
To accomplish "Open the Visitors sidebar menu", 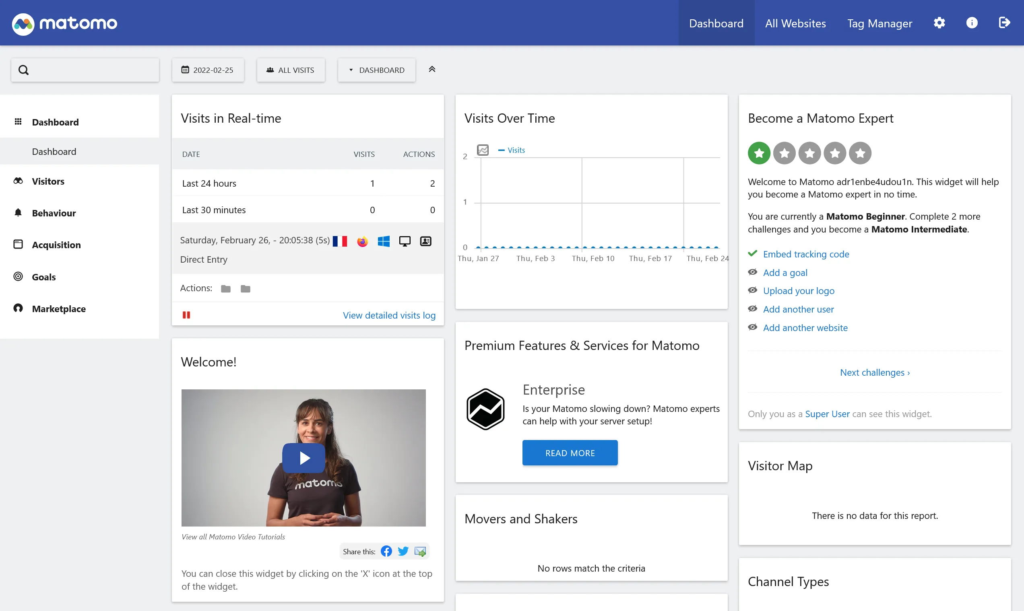I will [x=48, y=181].
